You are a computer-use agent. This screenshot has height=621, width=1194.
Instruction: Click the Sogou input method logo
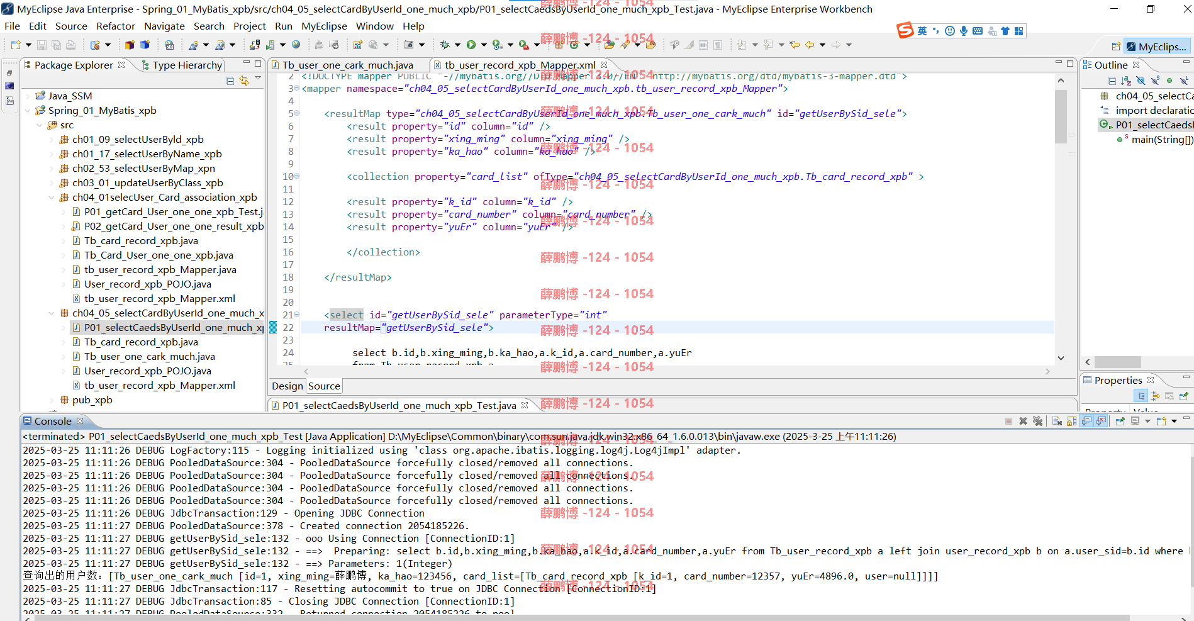point(905,30)
